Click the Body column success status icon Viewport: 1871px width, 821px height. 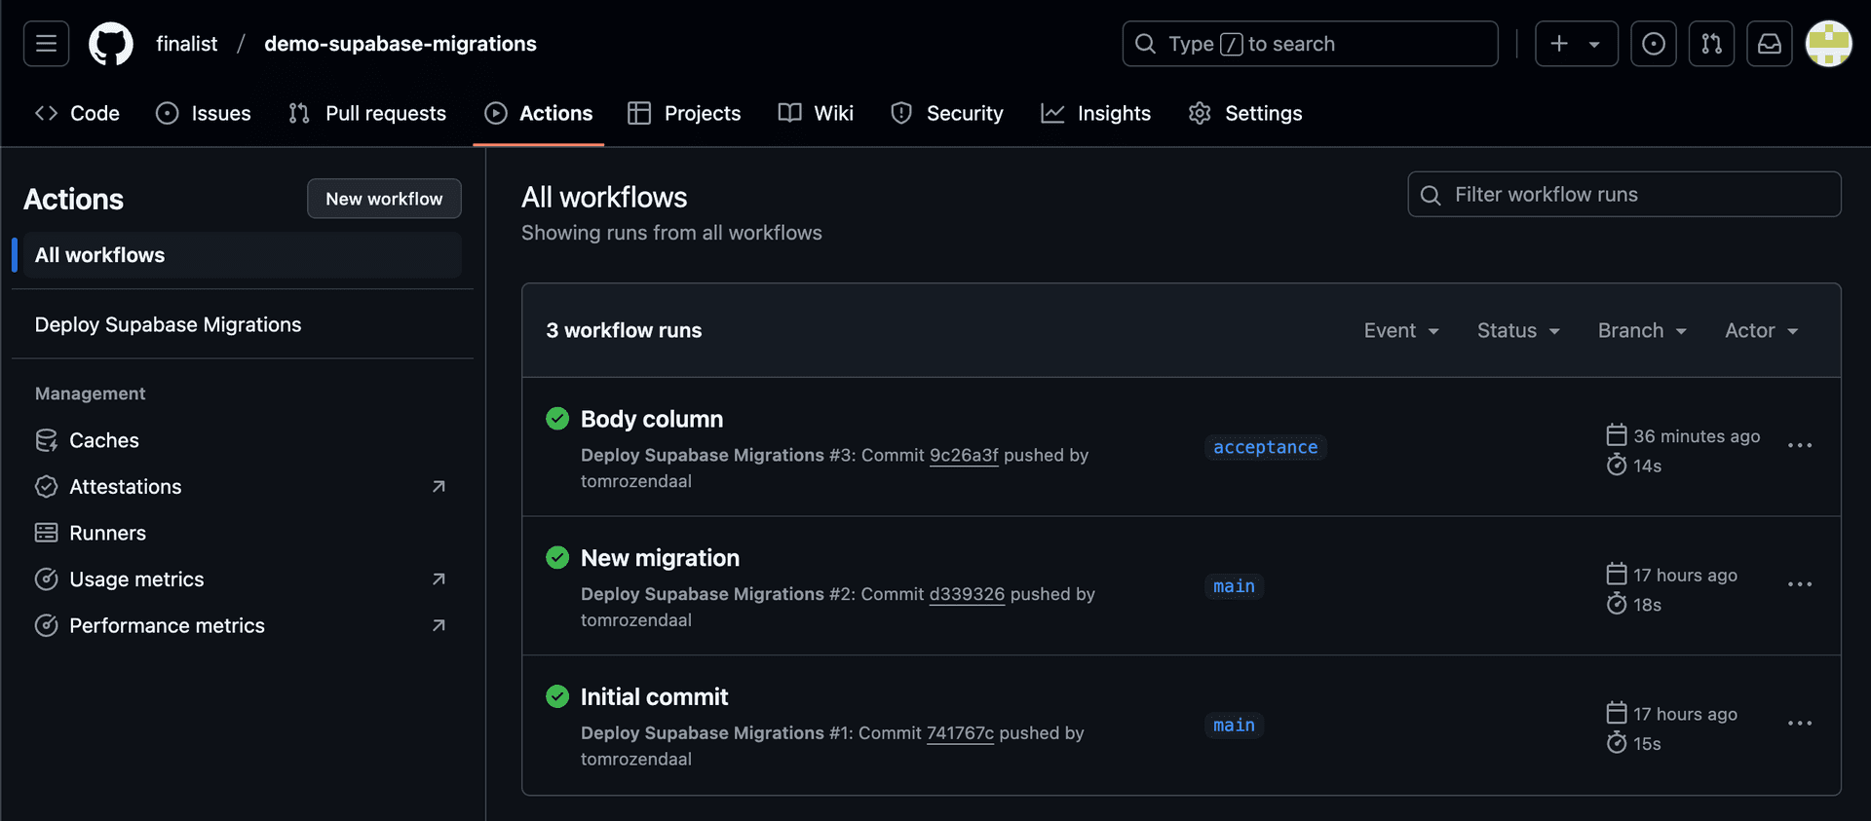(x=557, y=419)
